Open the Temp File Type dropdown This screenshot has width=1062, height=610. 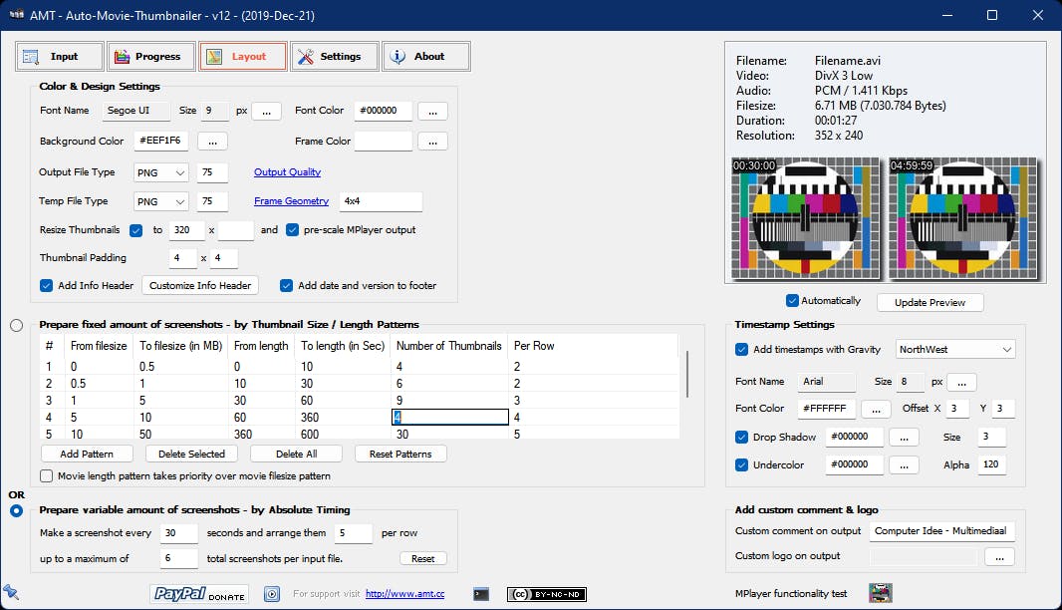(x=160, y=201)
